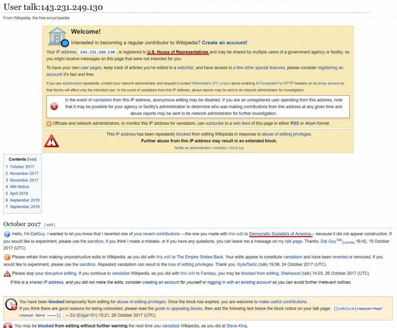The image size is (397, 328).
Task: Open Steve King article link
Action: coord(236,326)
